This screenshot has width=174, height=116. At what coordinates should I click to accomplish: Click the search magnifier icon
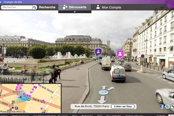(x=34, y=7)
